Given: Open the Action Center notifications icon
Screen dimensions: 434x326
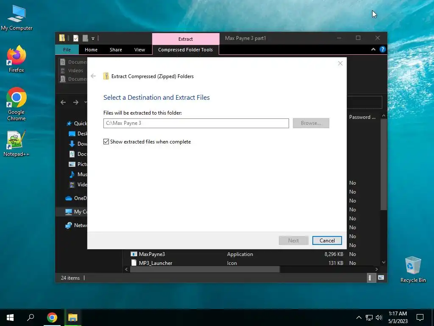Looking at the screenshot, I should coord(420,318).
